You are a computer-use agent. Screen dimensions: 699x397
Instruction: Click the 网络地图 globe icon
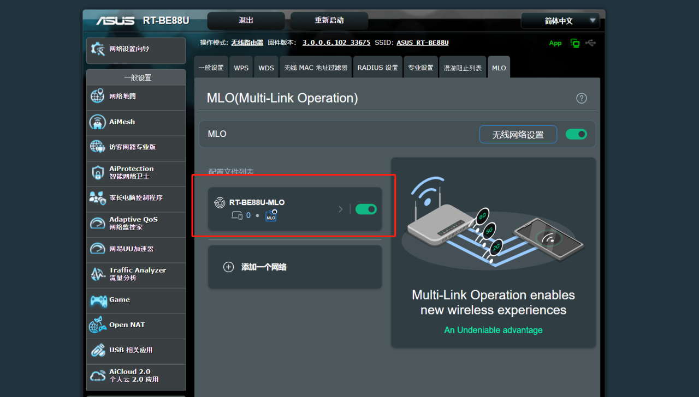[x=97, y=97]
